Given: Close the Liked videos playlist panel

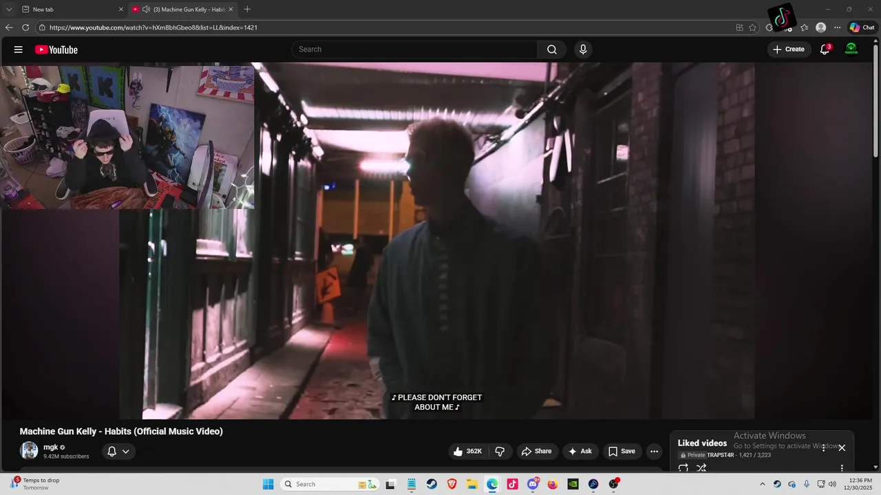Looking at the screenshot, I should 842,448.
